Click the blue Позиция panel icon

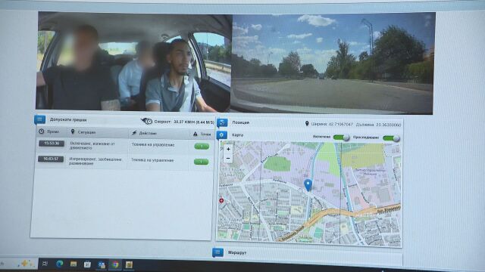tap(222, 122)
